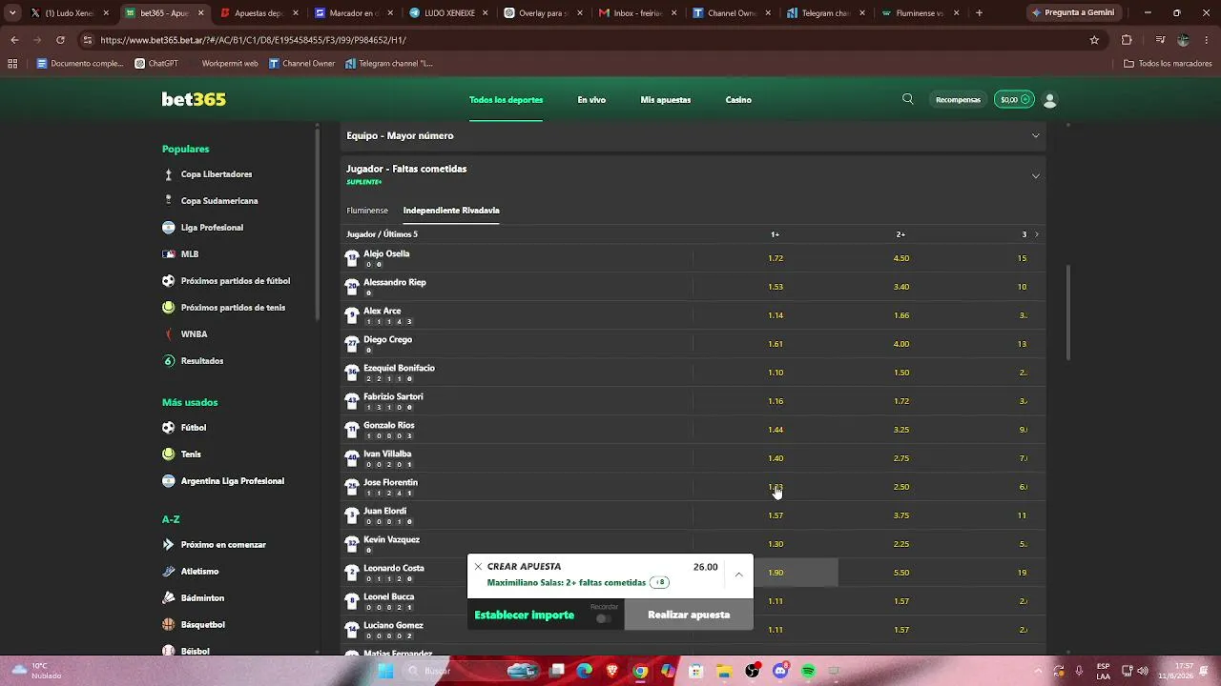The width and height of the screenshot is (1221, 686).
Task: Click the bet365 logo
Action: coord(194,99)
